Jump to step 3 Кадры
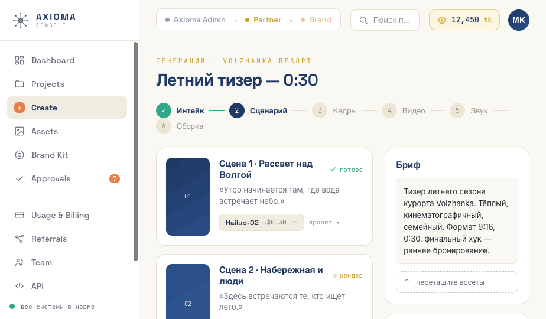 334,110
